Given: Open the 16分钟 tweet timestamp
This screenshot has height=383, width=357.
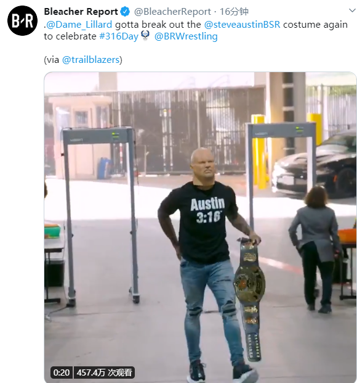Looking at the screenshot, I should (x=234, y=12).
